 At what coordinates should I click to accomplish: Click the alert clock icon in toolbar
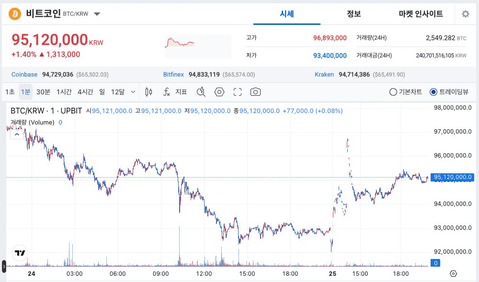(x=201, y=92)
